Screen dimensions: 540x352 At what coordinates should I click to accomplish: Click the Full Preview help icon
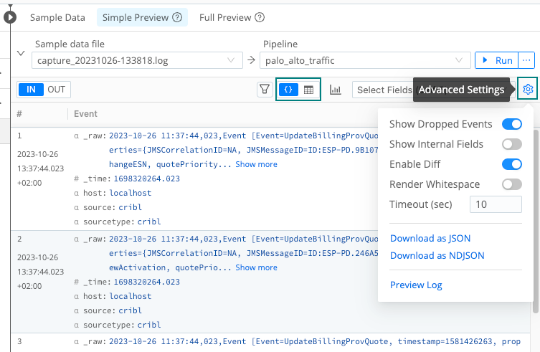point(260,17)
